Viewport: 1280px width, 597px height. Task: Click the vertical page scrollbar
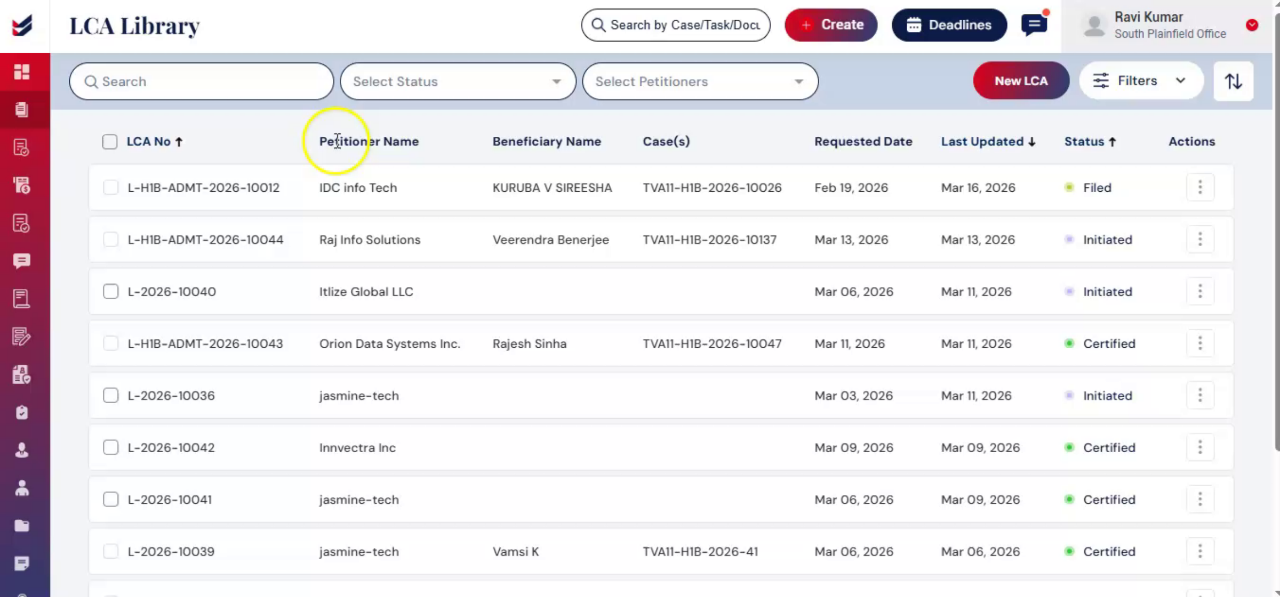1276,232
